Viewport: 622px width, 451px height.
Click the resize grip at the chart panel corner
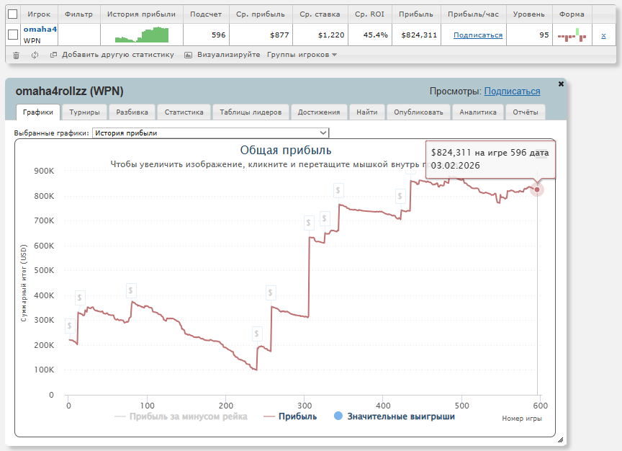pos(560,439)
